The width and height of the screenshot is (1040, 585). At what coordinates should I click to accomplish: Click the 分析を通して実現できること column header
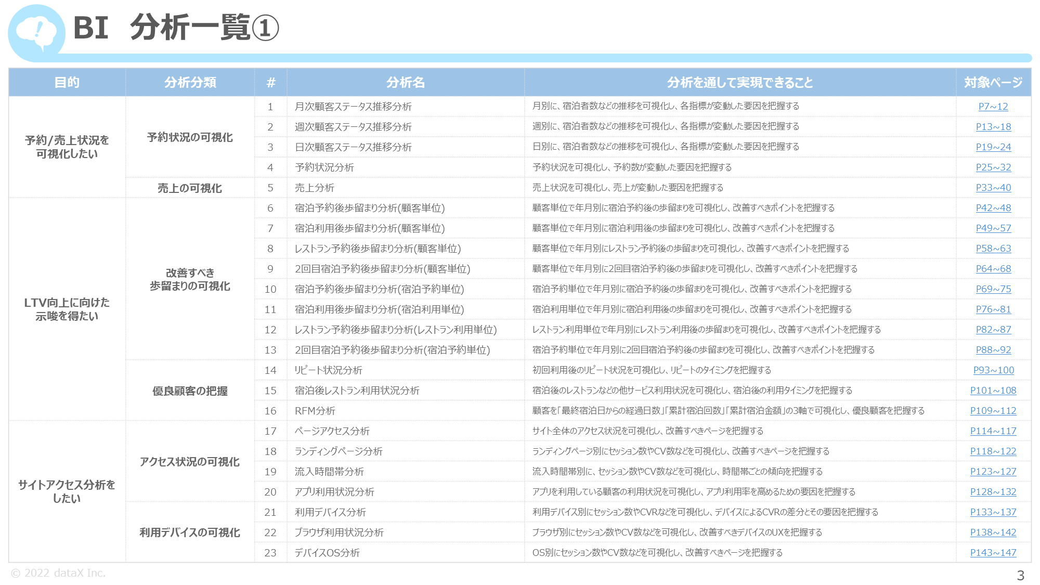pyautogui.click(x=740, y=82)
